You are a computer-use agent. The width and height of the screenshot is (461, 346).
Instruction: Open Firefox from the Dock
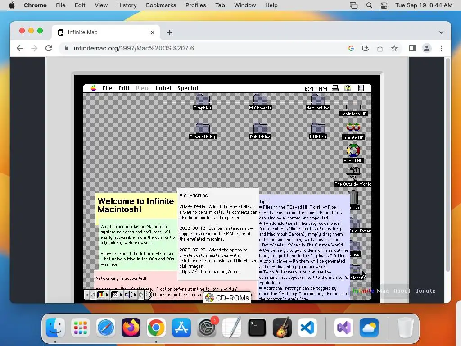coord(131,328)
